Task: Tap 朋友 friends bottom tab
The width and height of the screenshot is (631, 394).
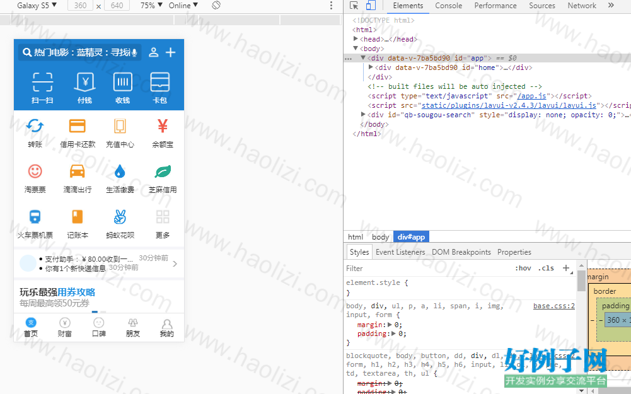Action: 133,328
